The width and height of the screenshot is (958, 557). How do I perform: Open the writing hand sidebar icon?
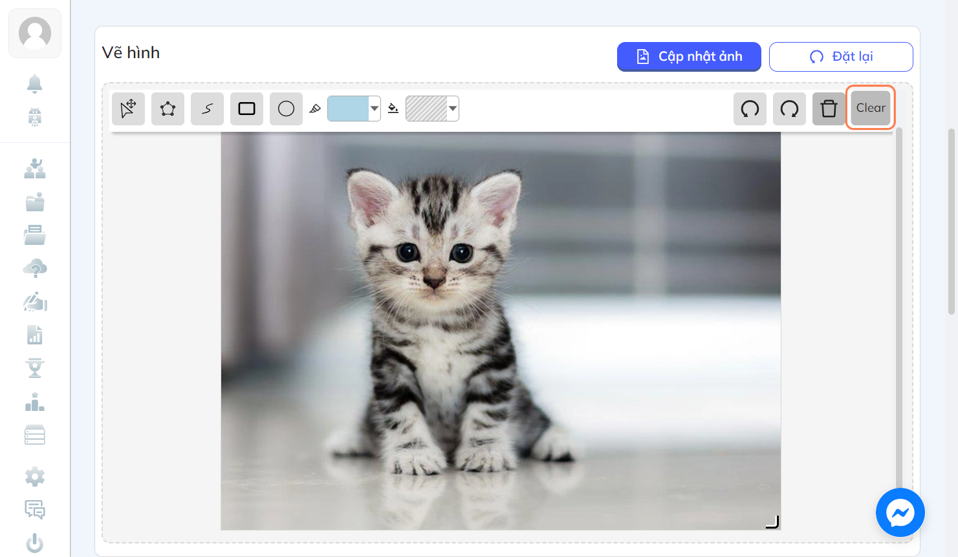pos(35,302)
